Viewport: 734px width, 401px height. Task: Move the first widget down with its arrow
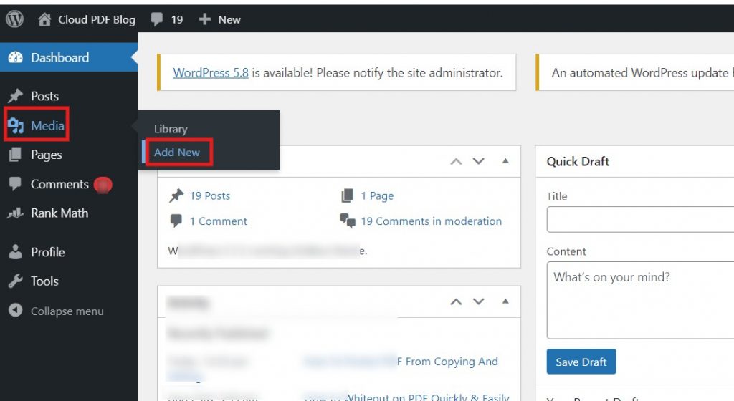pyautogui.click(x=478, y=161)
